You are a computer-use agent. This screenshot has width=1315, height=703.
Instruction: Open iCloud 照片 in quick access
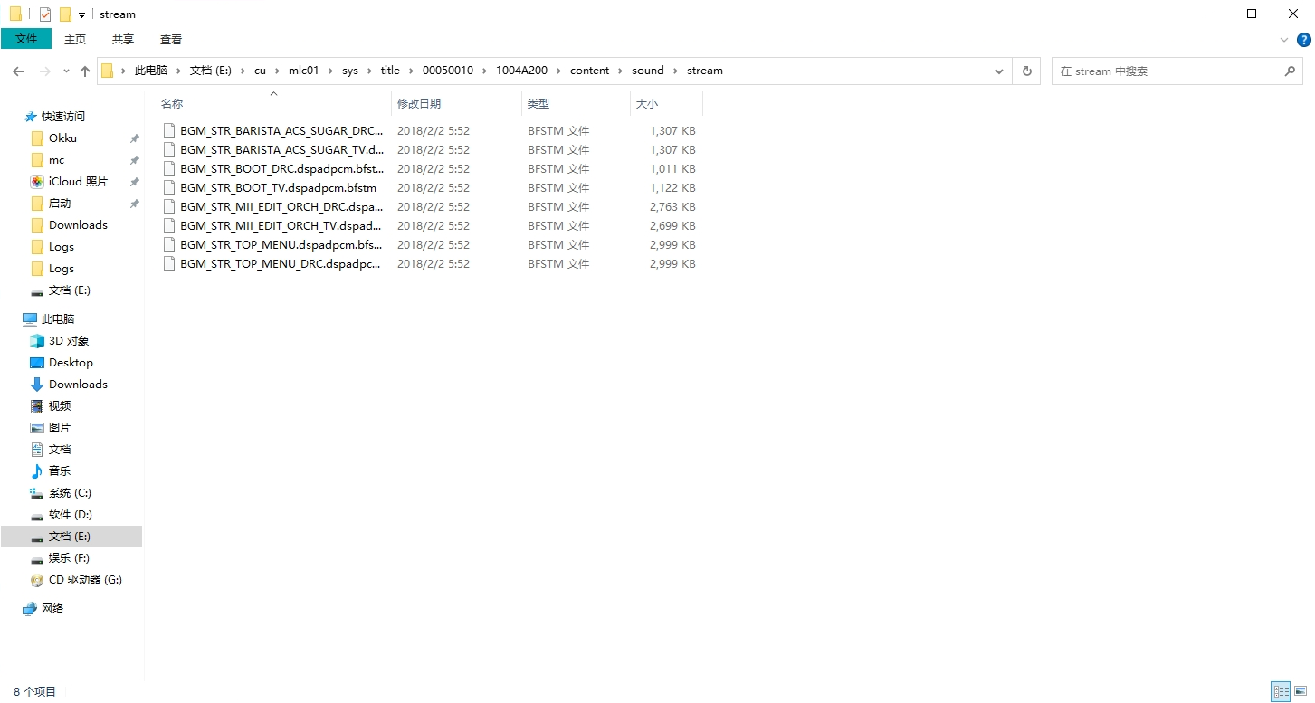[x=78, y=182]
